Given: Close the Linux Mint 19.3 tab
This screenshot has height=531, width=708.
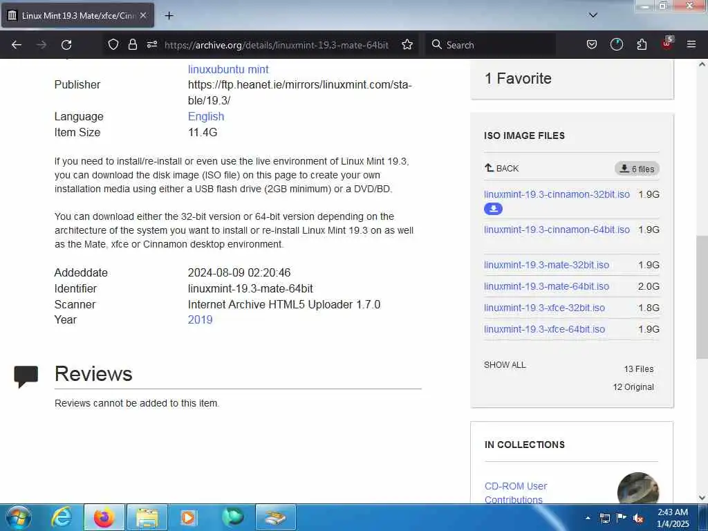Looking at the screenshot, I should pyautogui.click(x=143, y=15).
